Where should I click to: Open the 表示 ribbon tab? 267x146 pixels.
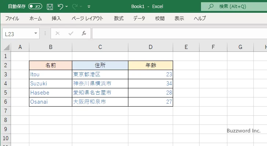[179, 18]
